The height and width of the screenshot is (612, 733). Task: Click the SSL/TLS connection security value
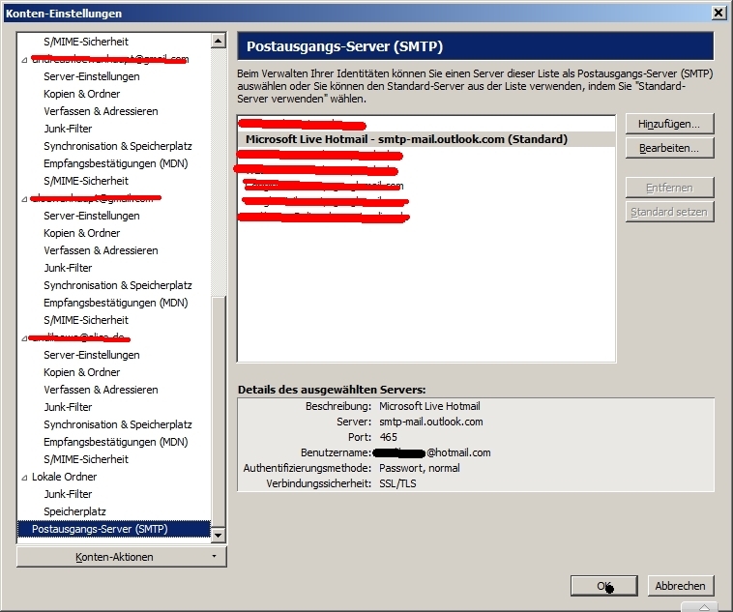click(x=397, y=483)
